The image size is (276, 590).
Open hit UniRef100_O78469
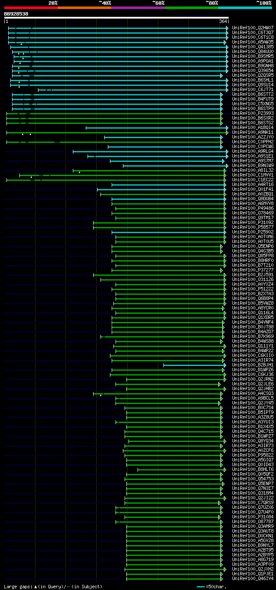253,213
